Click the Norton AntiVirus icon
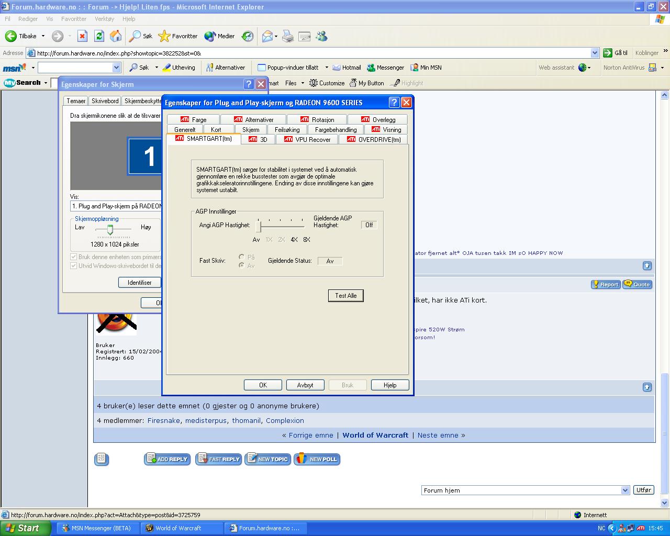This screenshot has width=670, height=536. point(652,68)
